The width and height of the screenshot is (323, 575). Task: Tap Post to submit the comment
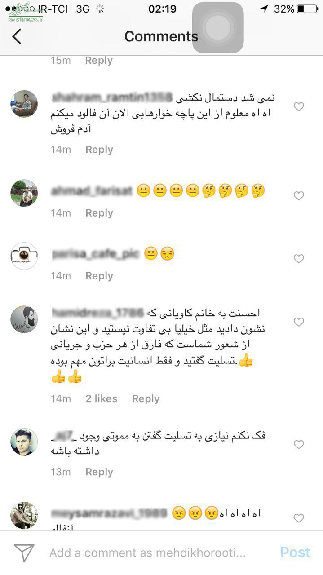pyautogui.click(x=295, y=553)
